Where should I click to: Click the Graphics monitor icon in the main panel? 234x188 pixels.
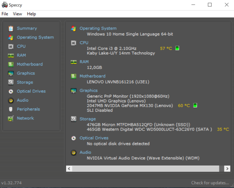tap(73, 91)
